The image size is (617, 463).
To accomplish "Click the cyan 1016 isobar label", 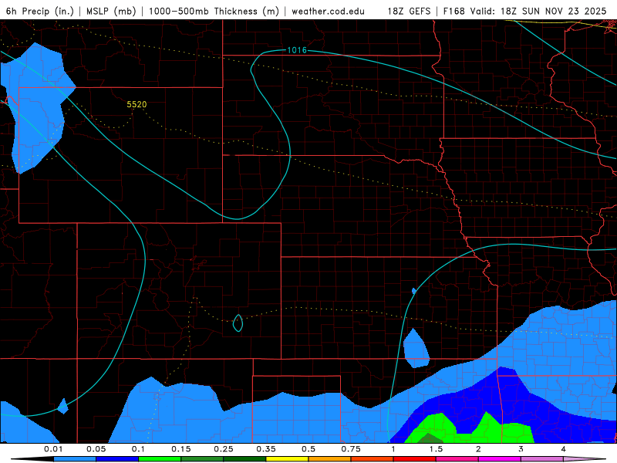I will tap(297, 50).
